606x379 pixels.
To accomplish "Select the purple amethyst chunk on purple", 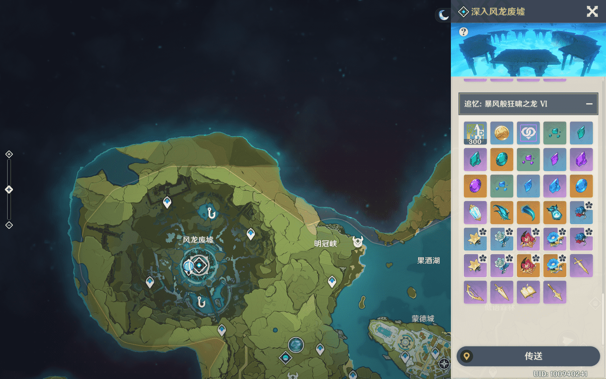I will click(581, 160).
